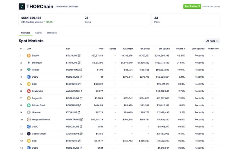Open the ETH/RUNE pair link
Image resolution: width=241 pixels, height=149 pixels.
point(72,62)
